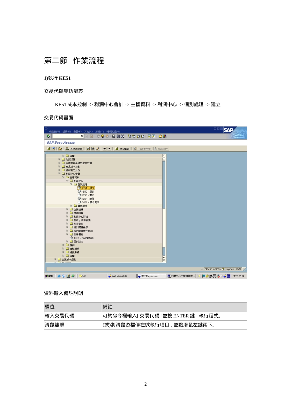The image size is (291, 411).
Task: Click the Move favorites down arrow
Action: point(104,149)
